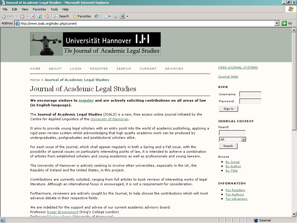Open the For Librarians information link
Screen dimensions: 297x223
click(236, 199)
